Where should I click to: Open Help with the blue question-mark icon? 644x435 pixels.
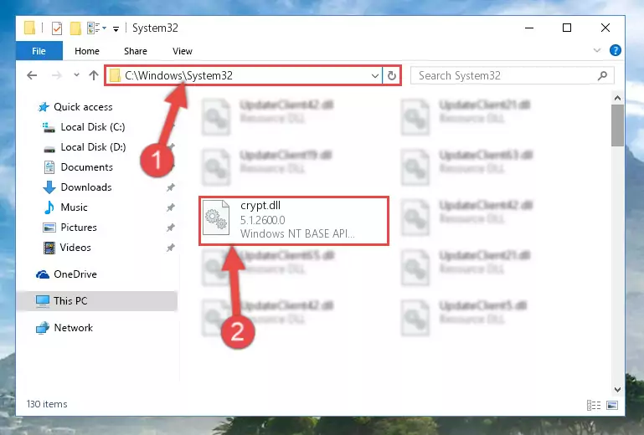pyautogui.click(x=615, y=50)
